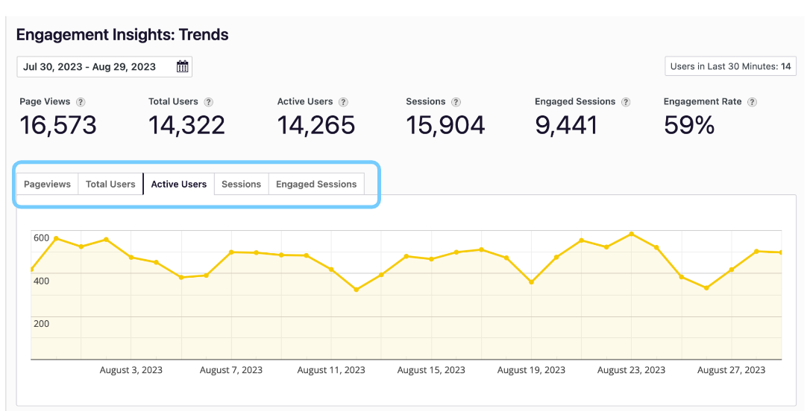This screenshot has width=807, height=411.
Task: Show the Engaged Sessions chart tab
Action: tap(316, 184)
